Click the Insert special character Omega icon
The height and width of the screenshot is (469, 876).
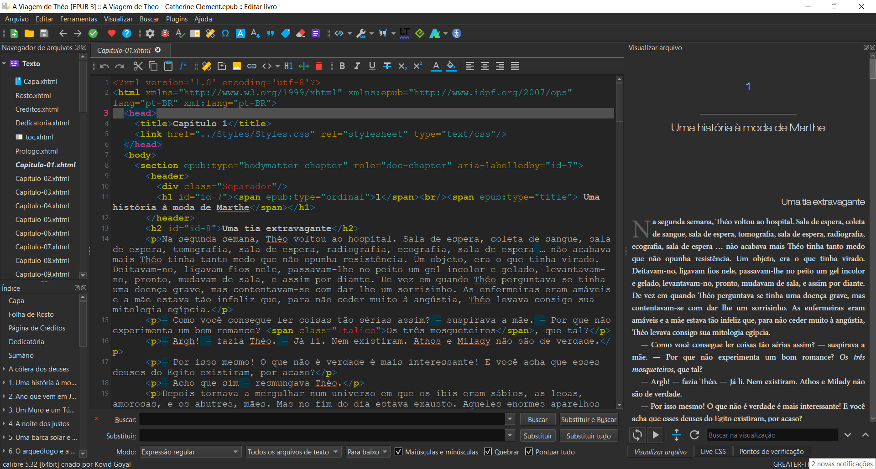point(225,33)
